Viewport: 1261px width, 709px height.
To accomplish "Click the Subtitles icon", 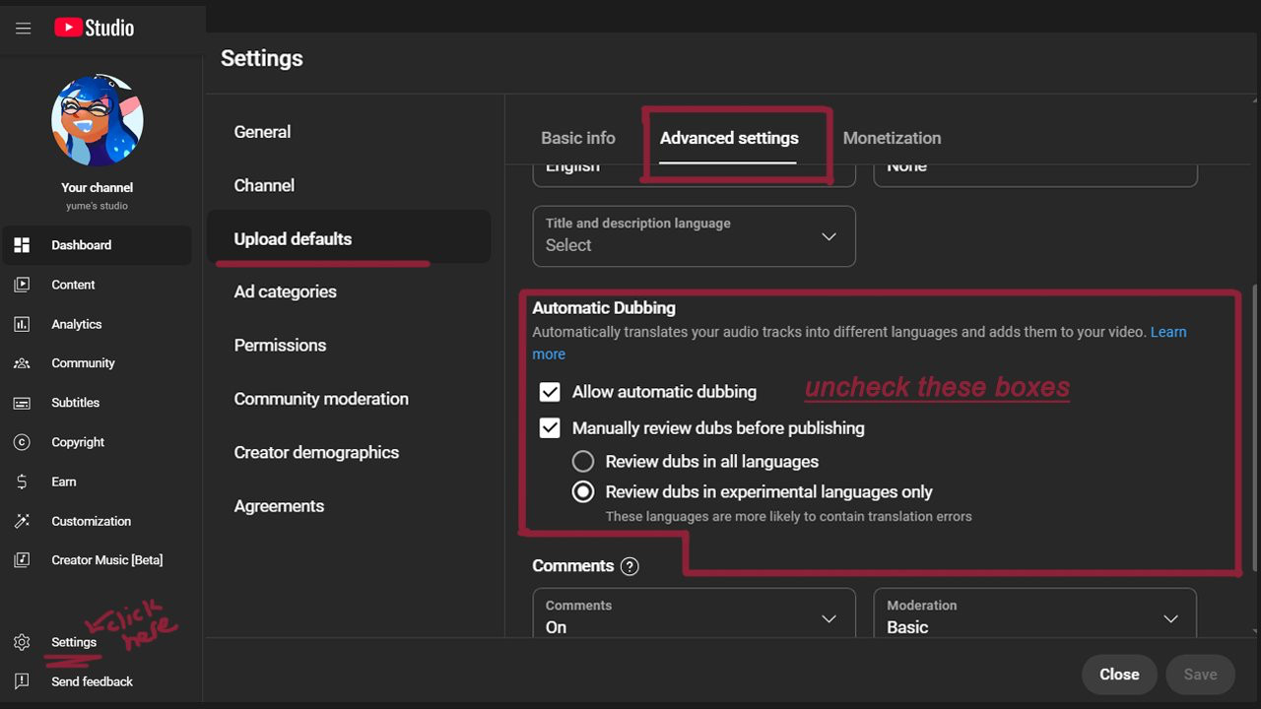I will pyautogui.click(x=22, y=403).
